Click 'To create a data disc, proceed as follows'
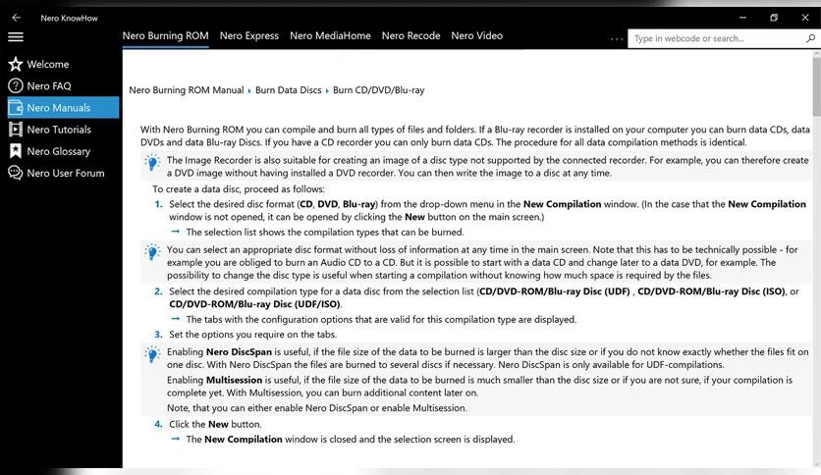The image size is (821, 475). click(239, 188)
